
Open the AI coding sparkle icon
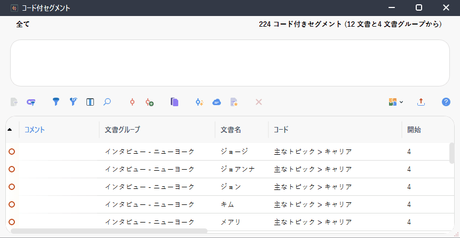click(200, 102)
